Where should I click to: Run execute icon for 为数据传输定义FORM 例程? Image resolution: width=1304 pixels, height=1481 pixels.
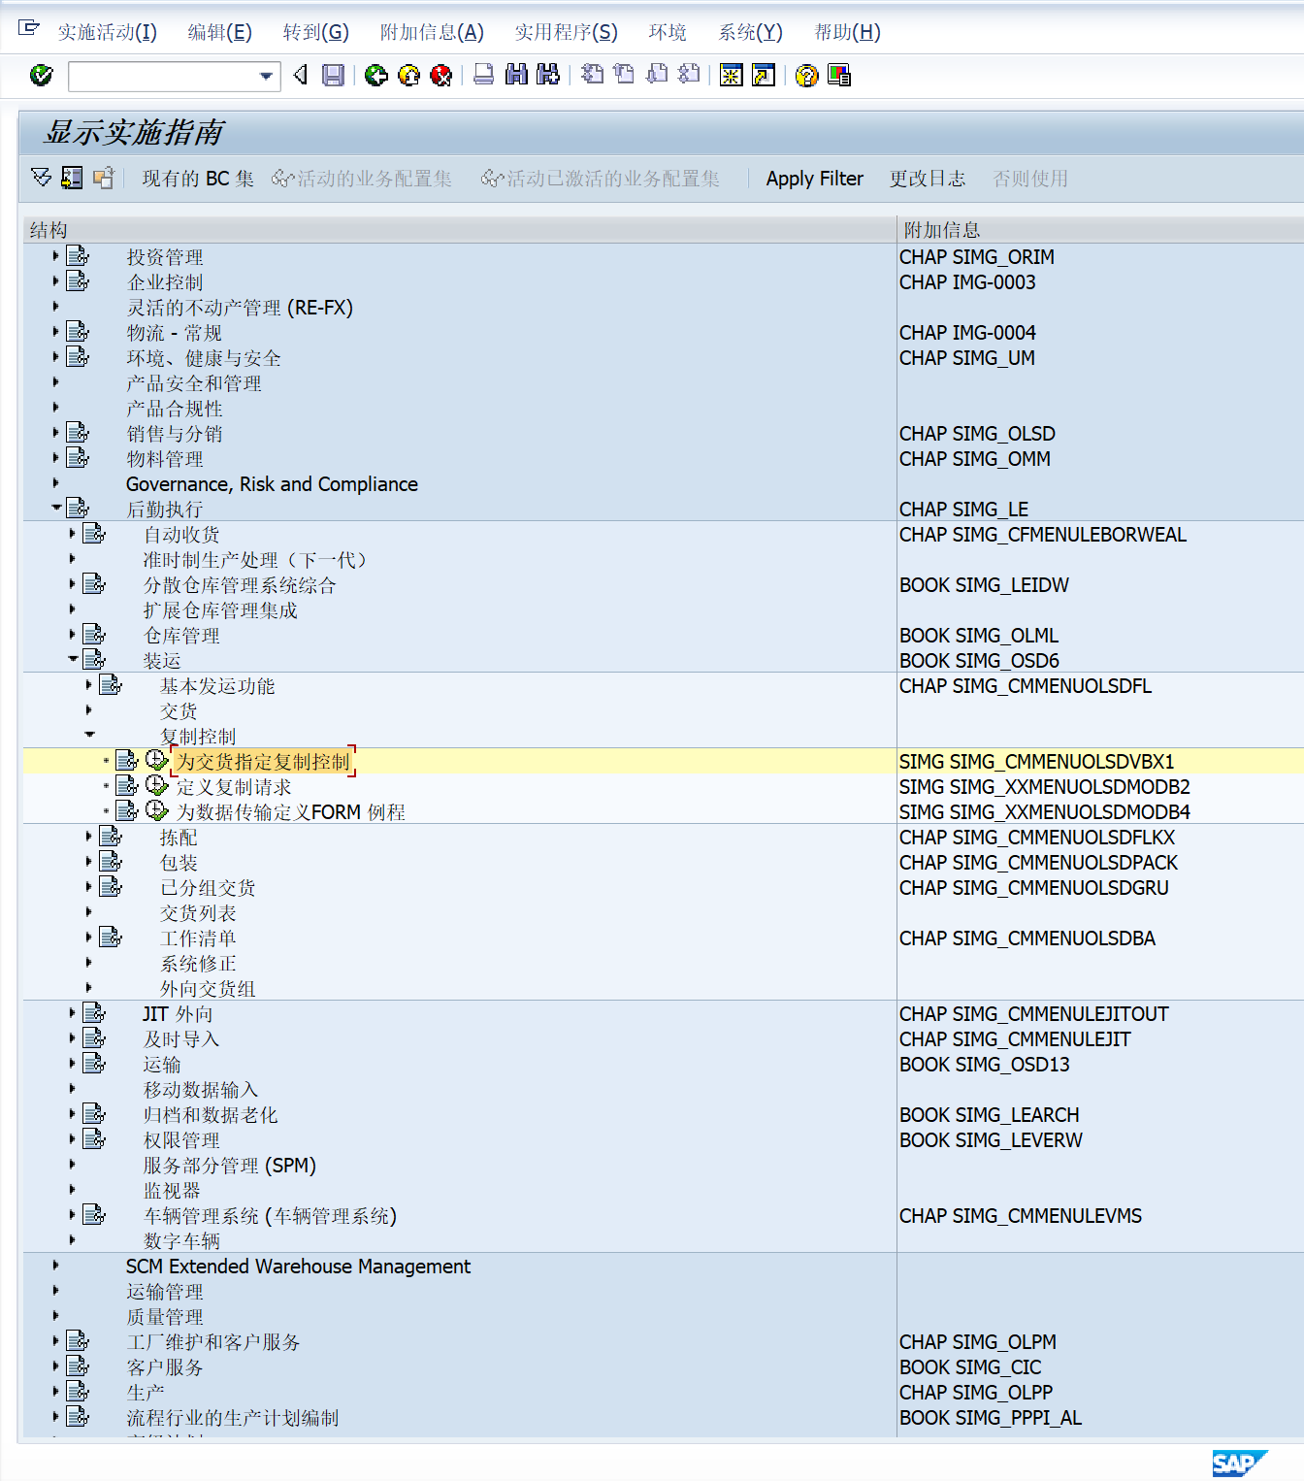pos(156,810)
